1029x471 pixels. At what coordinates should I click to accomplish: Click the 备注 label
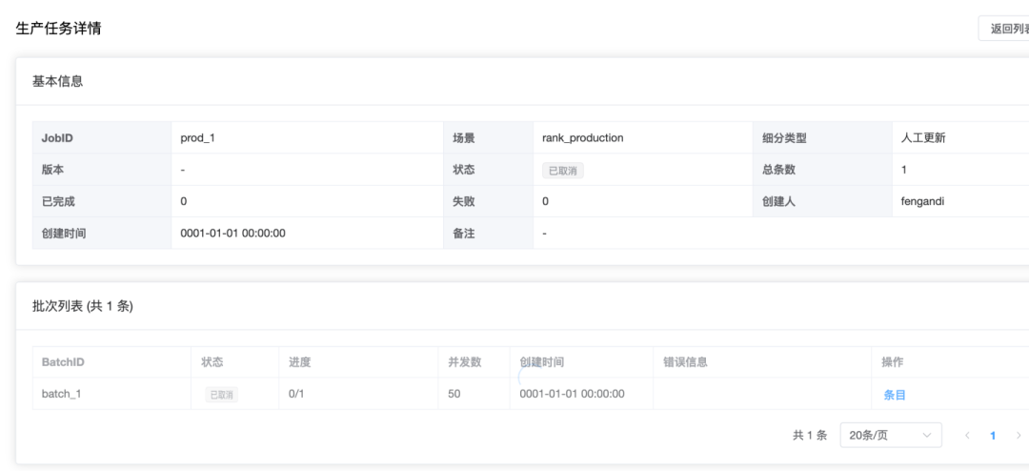coord(463,234)
